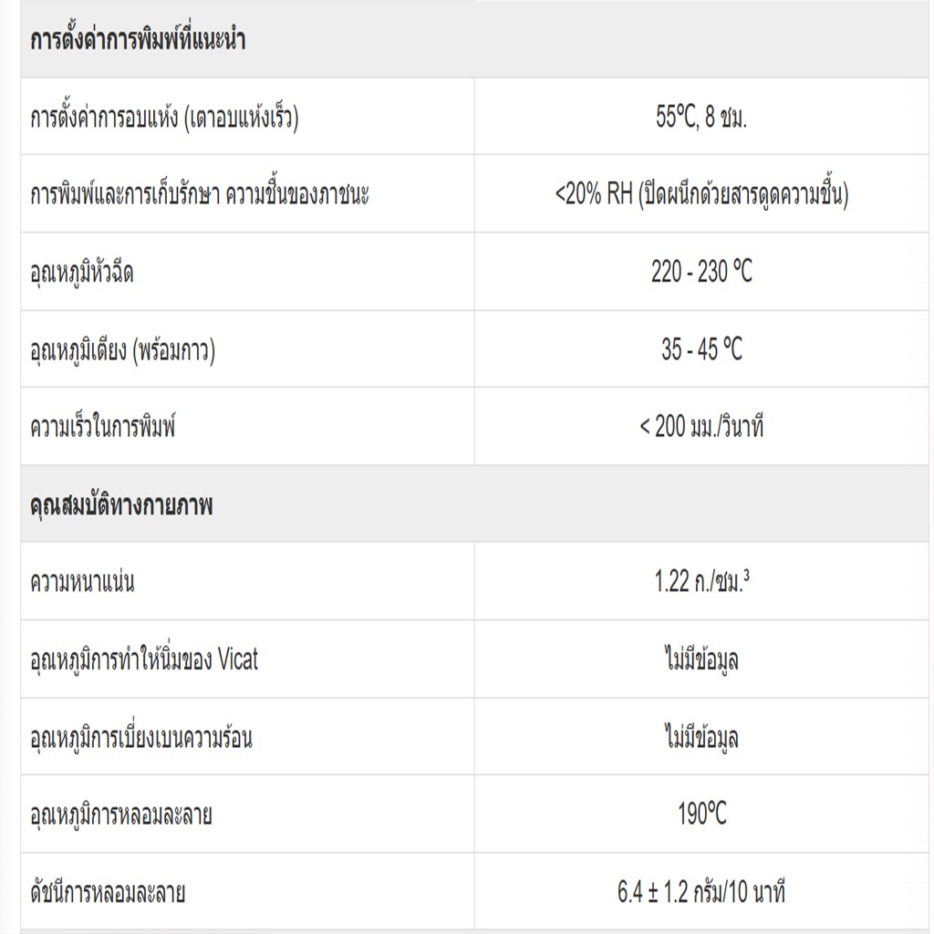The image size is (934, 934).
Task: Select the 'ไม่มีข้อมูล' value in the Vicat row
Action: click(x=701, y=659)
